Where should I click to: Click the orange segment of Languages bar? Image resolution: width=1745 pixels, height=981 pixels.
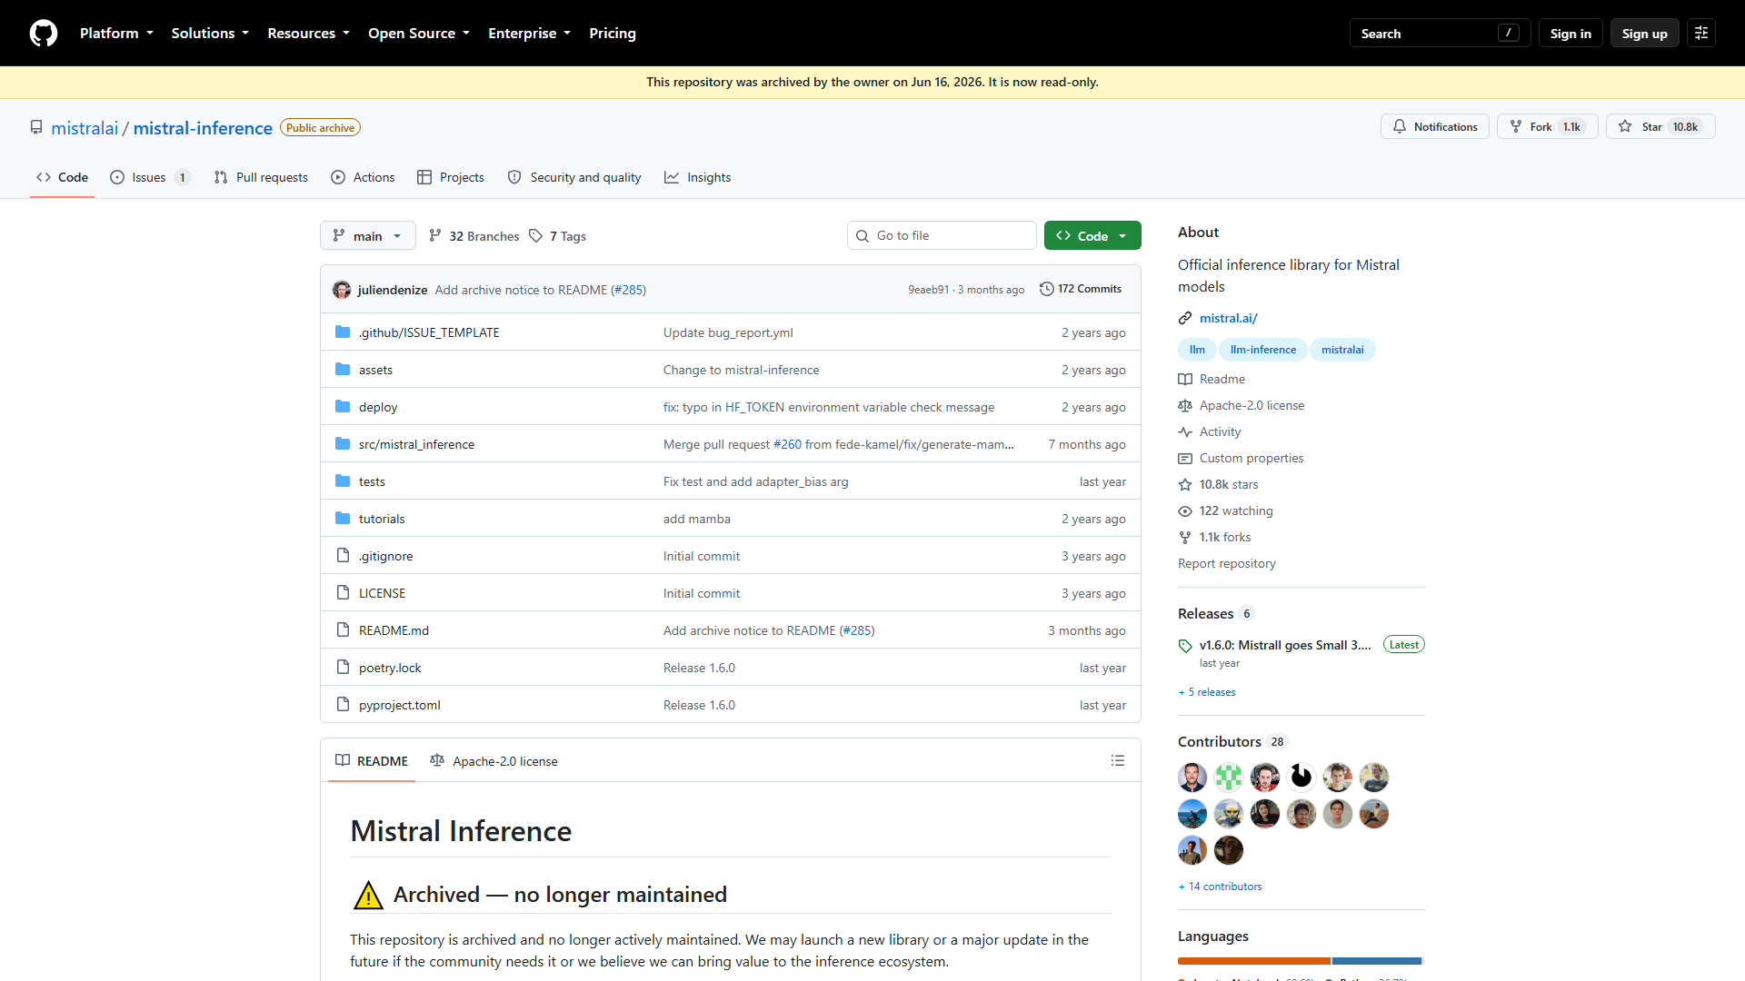pos(1254,961)
